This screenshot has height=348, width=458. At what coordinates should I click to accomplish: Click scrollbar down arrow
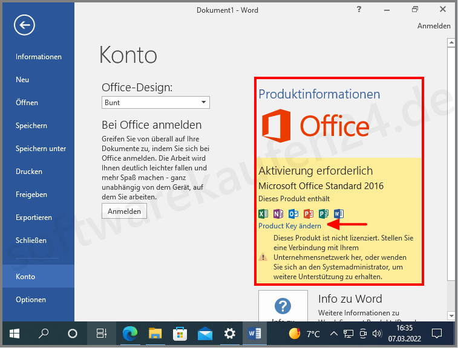click(451, 315)
